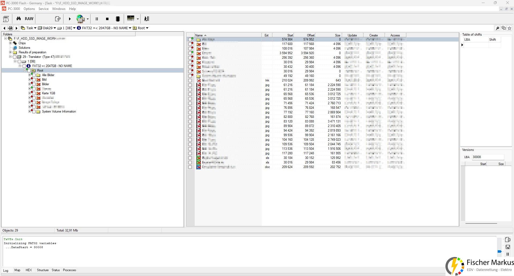Switch to the HEX tab

[x=29, y=270]
